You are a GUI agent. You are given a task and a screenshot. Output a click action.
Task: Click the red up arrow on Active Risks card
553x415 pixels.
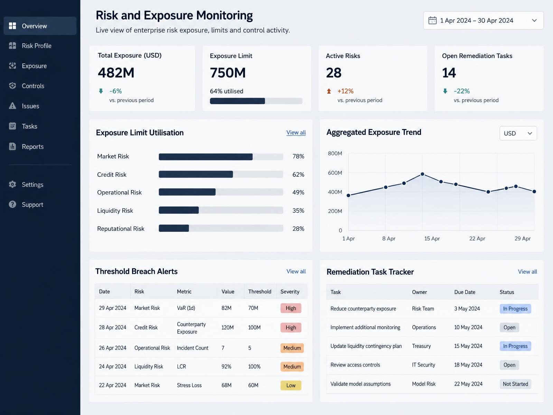329,91
